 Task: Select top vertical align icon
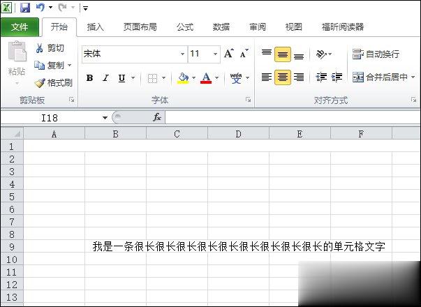tap(266, 54)
